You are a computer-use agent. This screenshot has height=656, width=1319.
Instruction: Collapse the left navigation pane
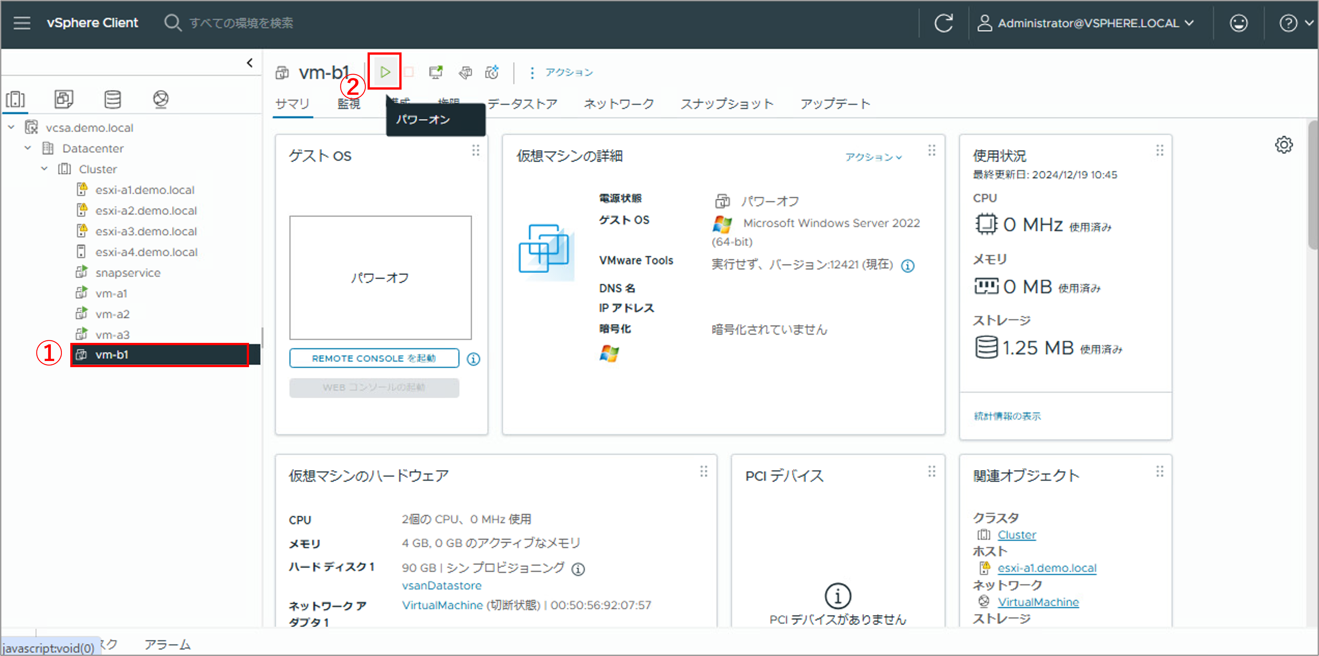(250, 63)
